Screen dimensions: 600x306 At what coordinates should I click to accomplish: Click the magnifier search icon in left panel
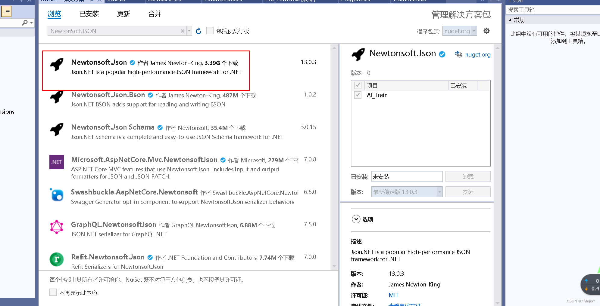pyautogui.click(x=25, y=23)
